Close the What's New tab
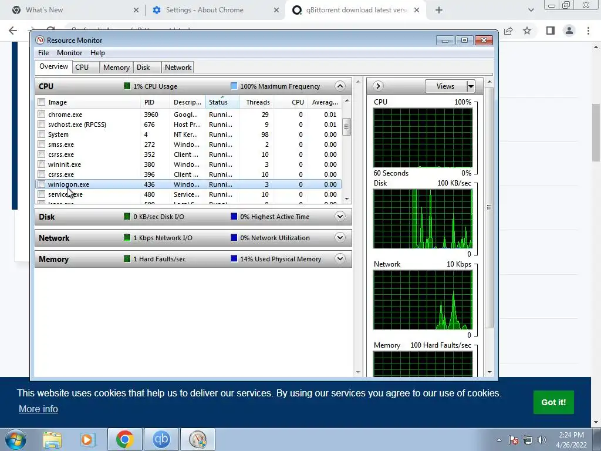The width and height of the screenshot is (601, 451). point(136,10)
